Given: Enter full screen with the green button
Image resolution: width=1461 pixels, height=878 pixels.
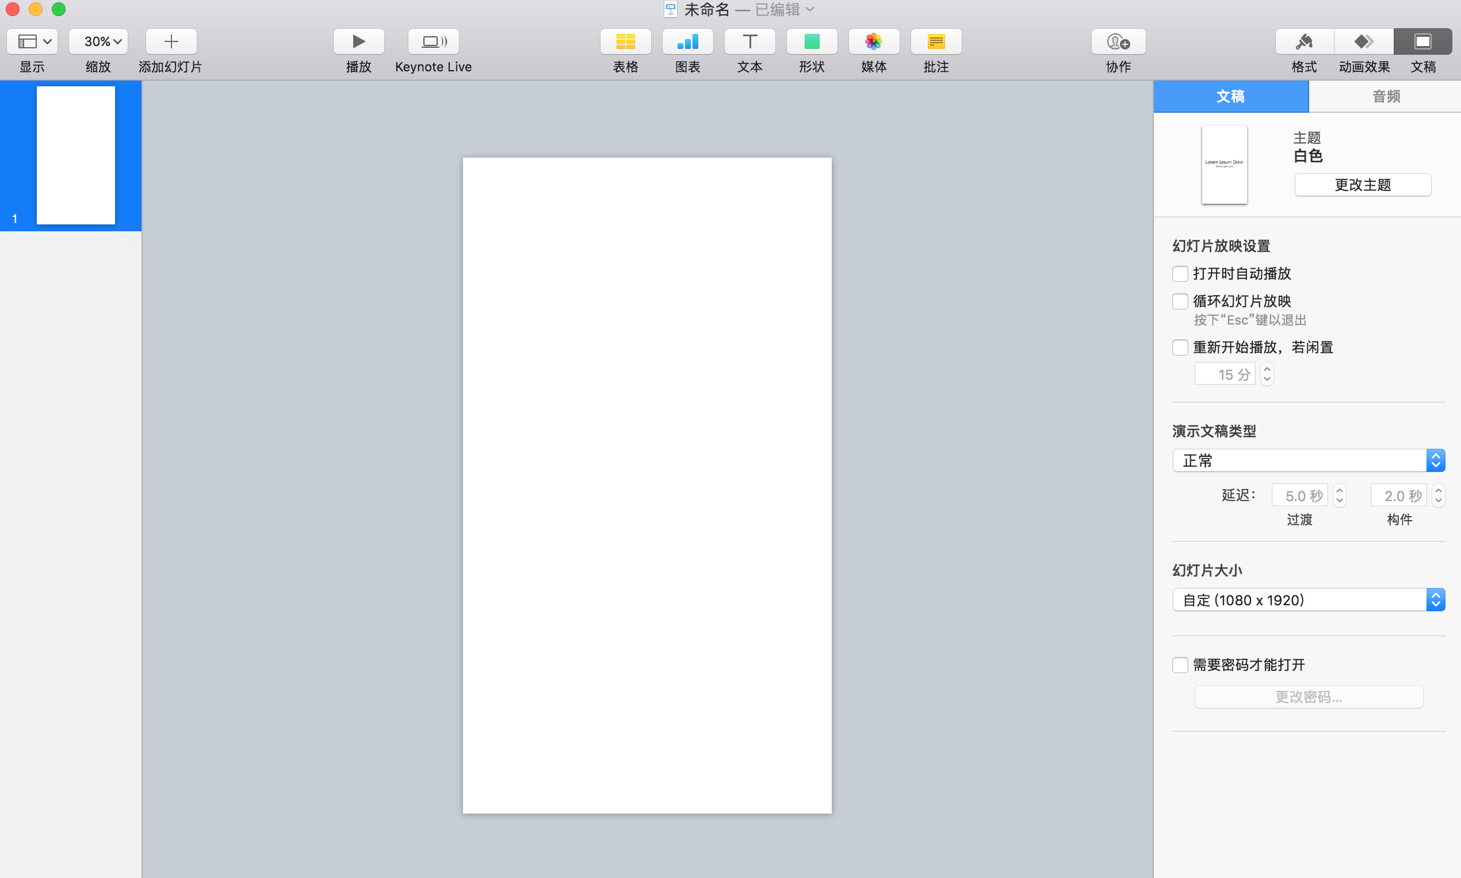Looking at the screenshot, I should pos(59,9).
